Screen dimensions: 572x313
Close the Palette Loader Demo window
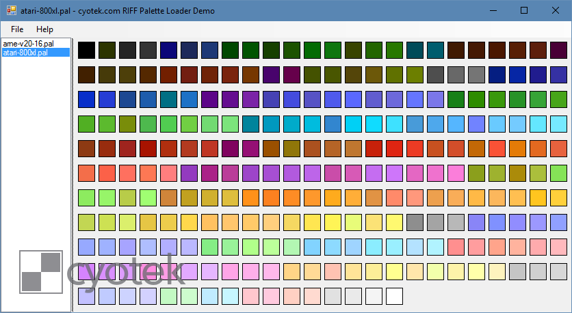[x=556, y=10]
